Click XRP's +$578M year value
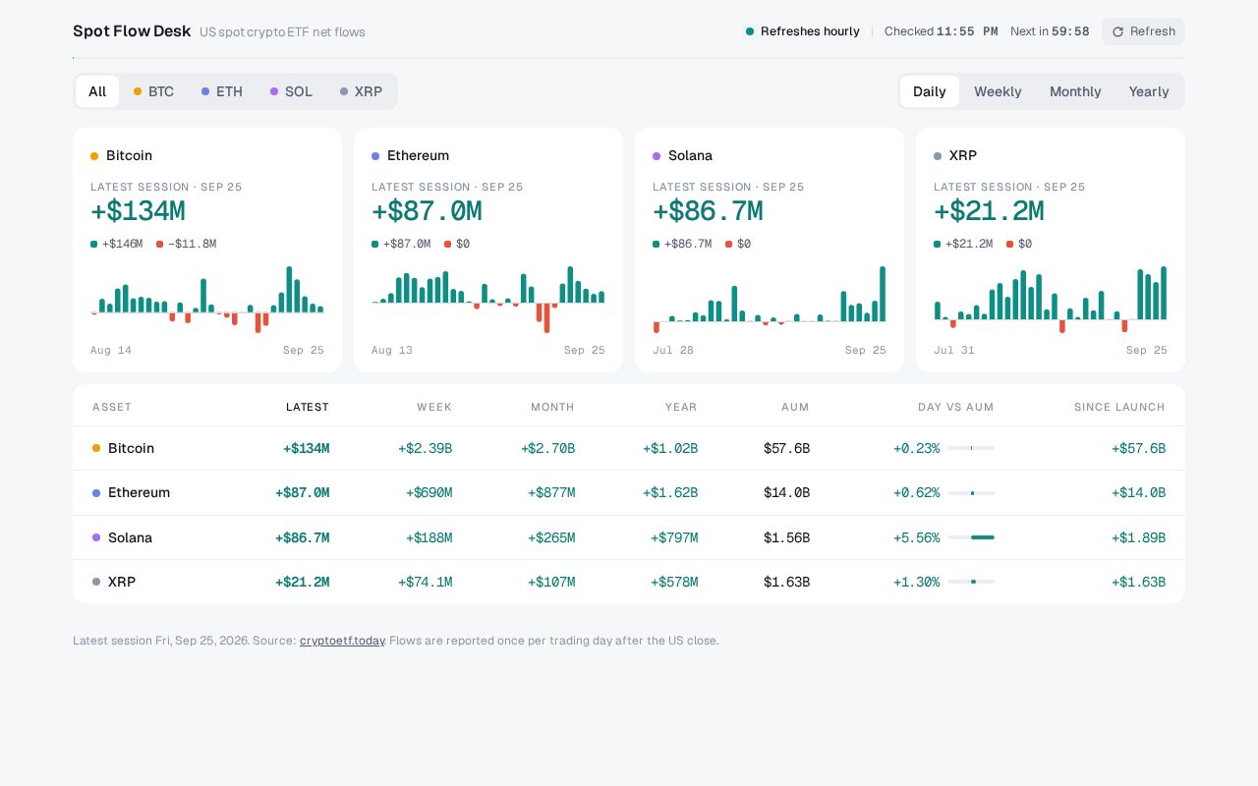The image size is (1258, 786). 674,582
